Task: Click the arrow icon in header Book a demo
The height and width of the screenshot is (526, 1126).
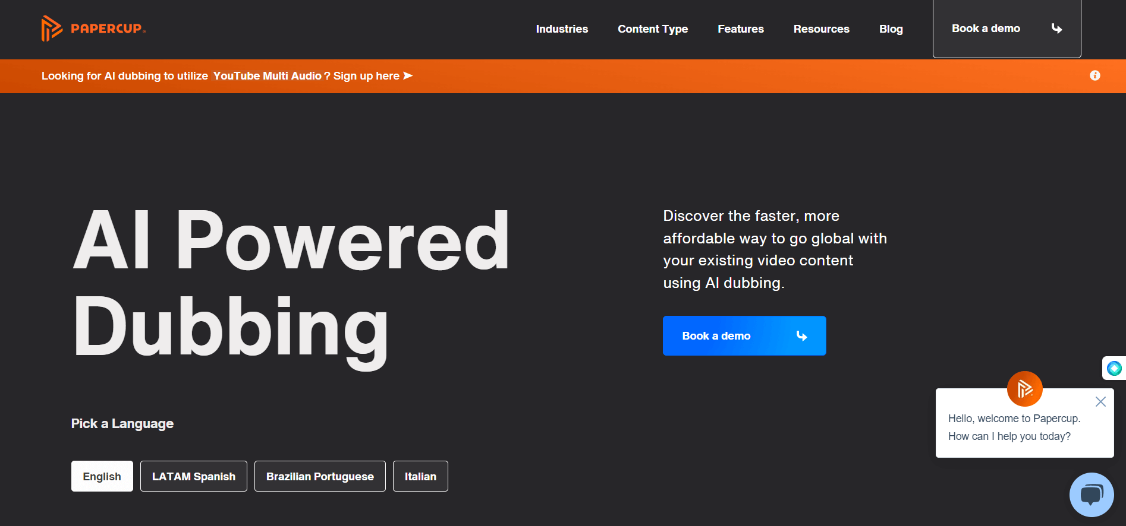Action: (1056, 28)
